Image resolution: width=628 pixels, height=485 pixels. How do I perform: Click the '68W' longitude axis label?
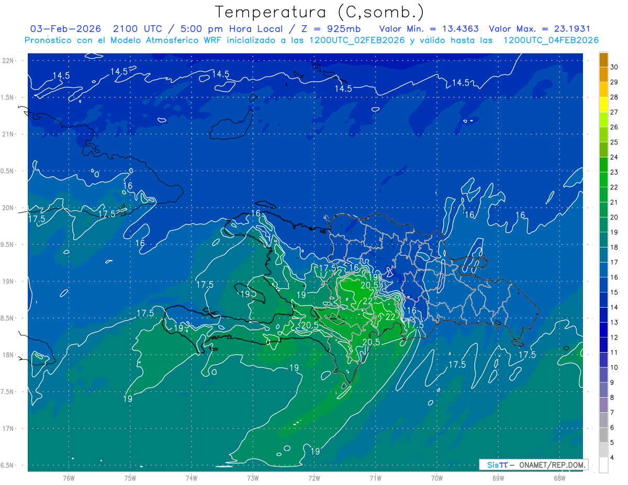pos(559,479)
